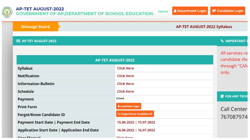Click the Candidate Login button in header
Screen dimensions: 250x140
[x=228, y=11]
